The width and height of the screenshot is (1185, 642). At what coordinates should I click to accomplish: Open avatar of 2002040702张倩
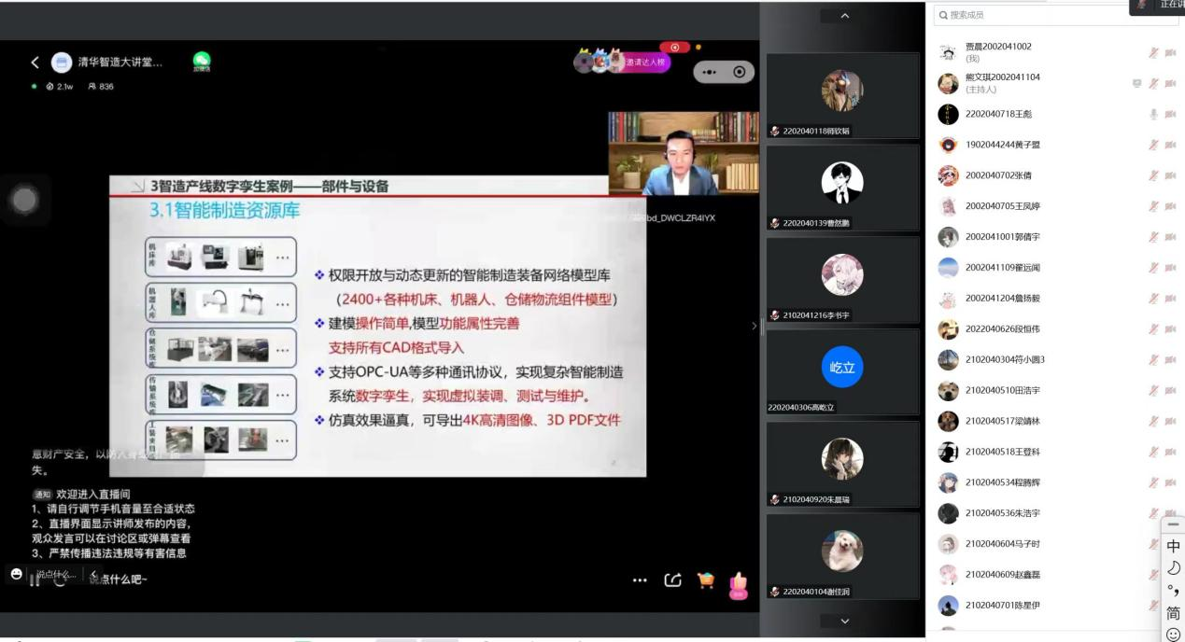(x=948, y=175)
